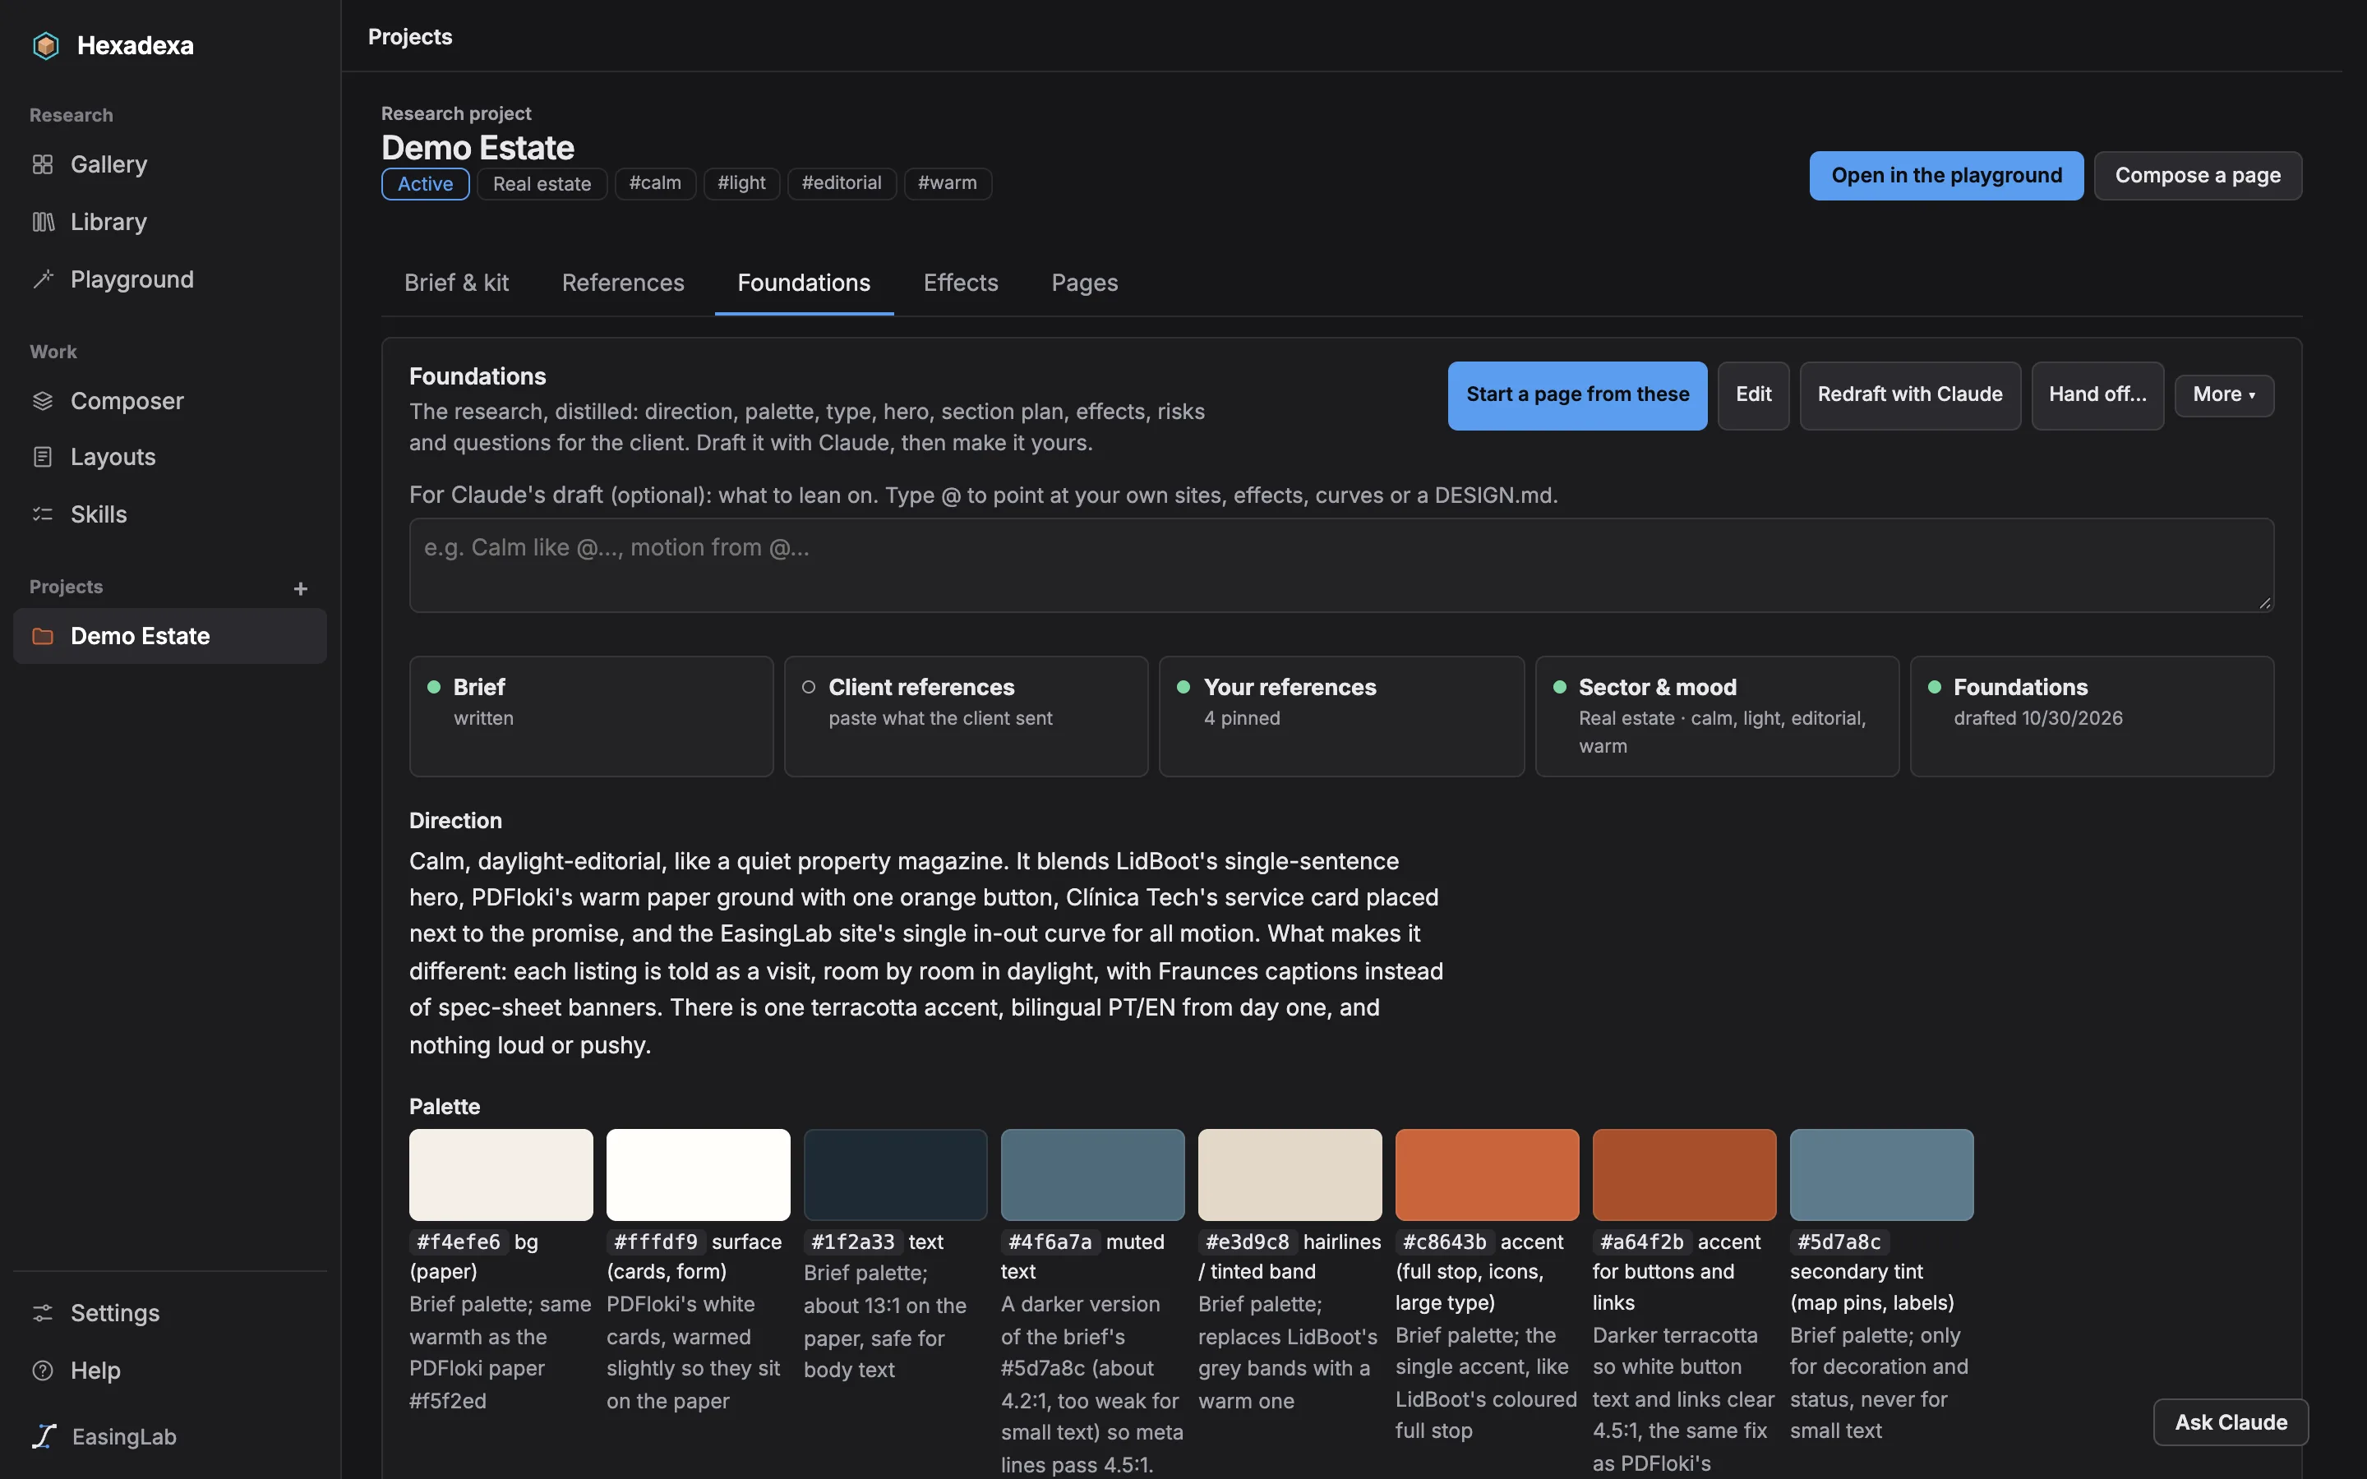The image size is (2367, 1479).
Task: Select the #a64f2b accent swatch
Action: 1684,1175
